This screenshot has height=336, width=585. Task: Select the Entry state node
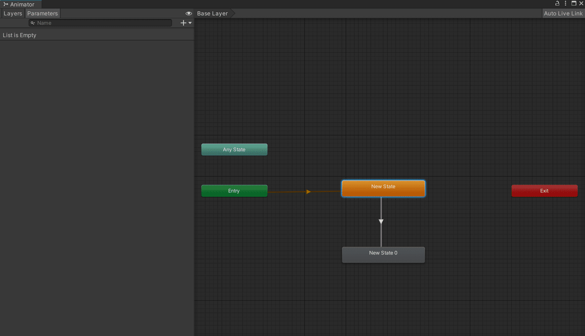click(234, 190)
